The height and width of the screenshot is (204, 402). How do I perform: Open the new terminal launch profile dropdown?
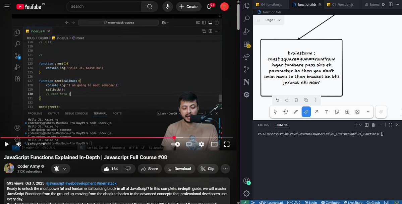click(360, 125)
